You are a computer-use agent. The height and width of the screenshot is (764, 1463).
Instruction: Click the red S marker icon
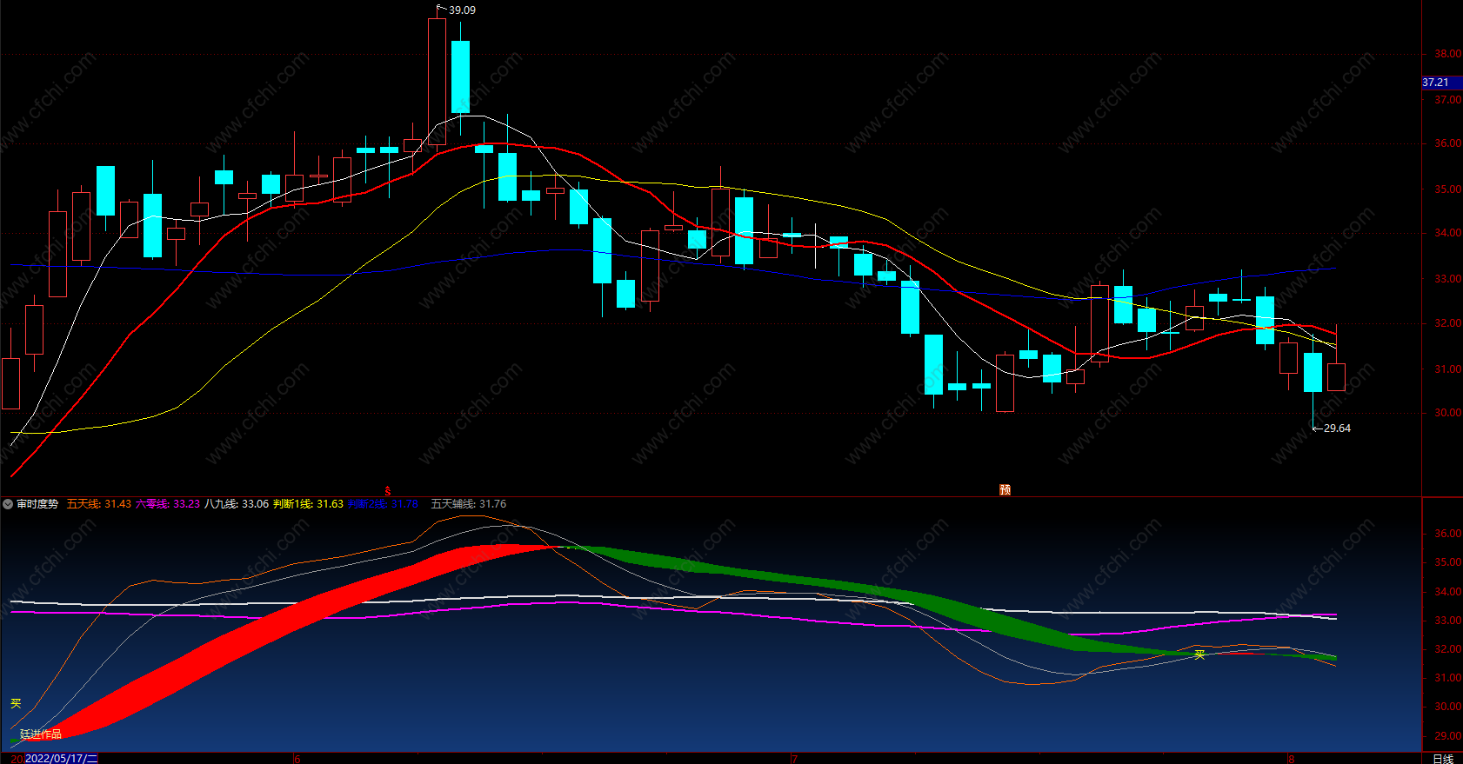point(388,491)
